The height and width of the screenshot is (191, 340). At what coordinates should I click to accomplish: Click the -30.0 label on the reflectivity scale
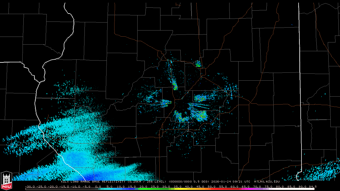pos(29,186)
